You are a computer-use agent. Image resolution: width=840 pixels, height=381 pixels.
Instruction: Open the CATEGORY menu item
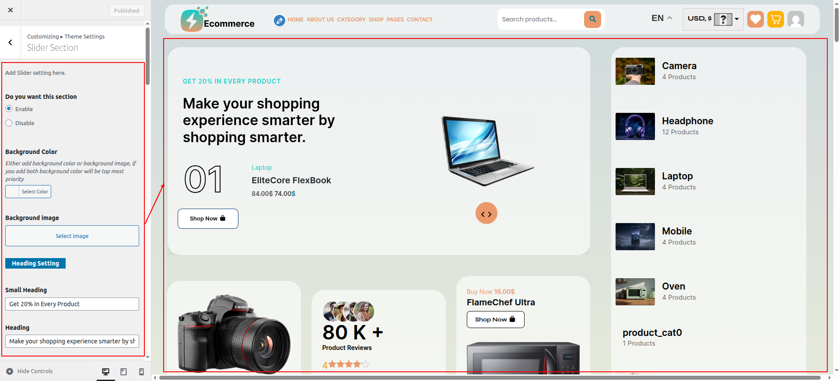(x=351, y=20)
